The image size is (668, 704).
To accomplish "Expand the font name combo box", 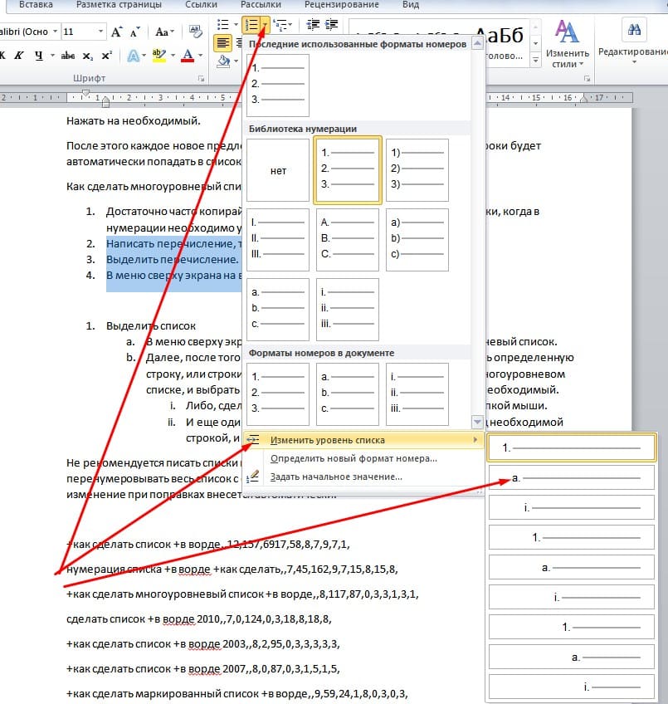I will (55, 32).
